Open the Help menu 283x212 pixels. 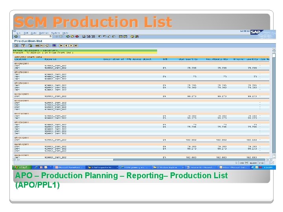(65, 33)
